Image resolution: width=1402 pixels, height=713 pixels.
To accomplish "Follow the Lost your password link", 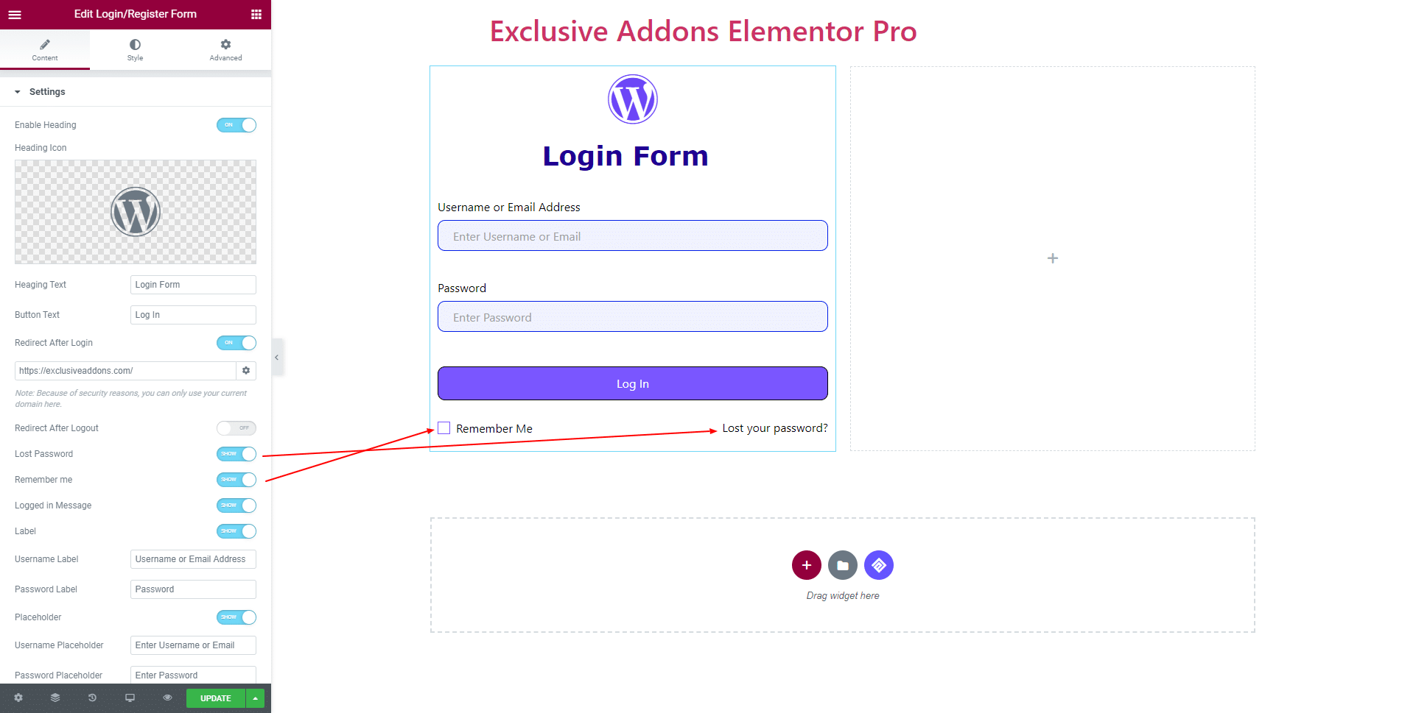I will 775,428.
